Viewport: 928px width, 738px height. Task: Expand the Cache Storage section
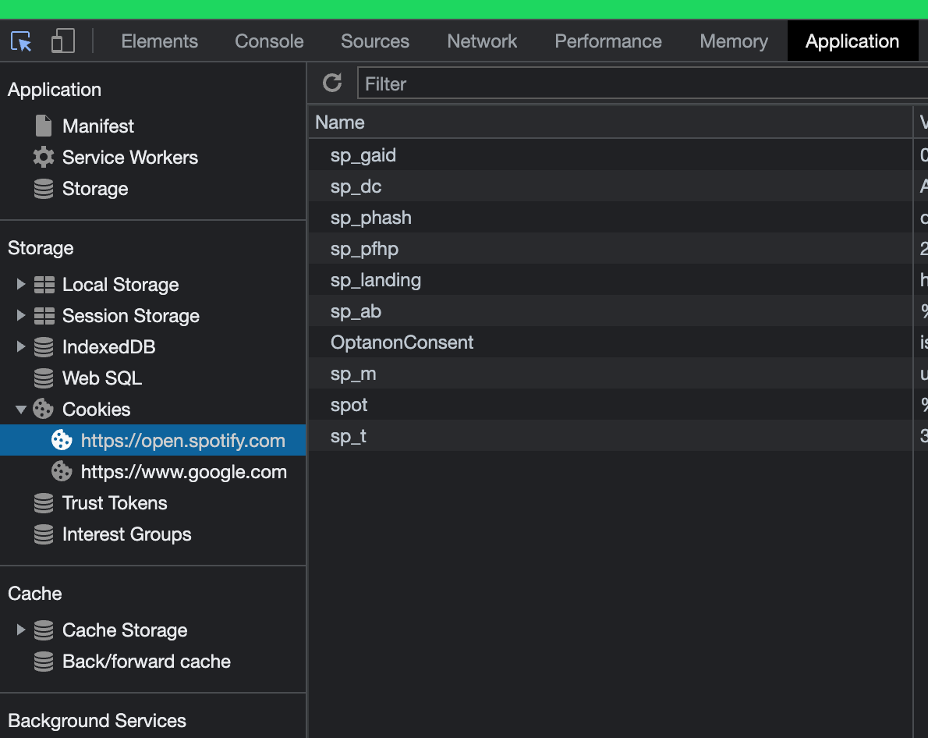[21, 630]
